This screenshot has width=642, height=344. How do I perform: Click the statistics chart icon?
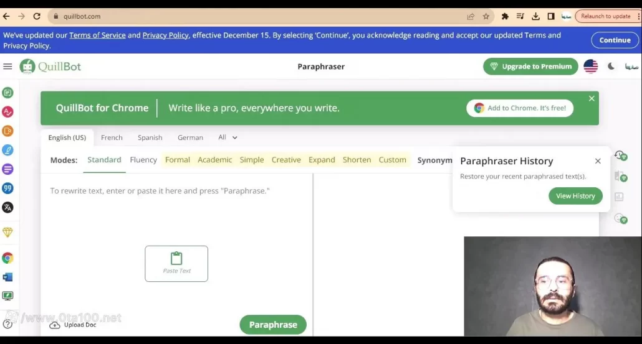coord(619,197)
